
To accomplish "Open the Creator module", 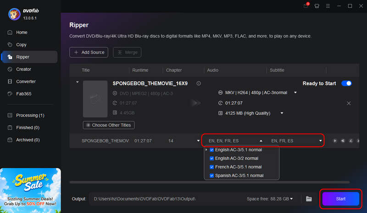I will (23, 69).
